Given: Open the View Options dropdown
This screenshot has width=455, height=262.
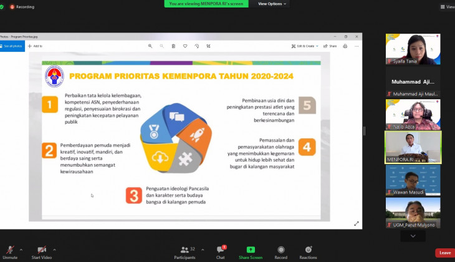Looking at the screenshot, I should [x=272, y=4].
